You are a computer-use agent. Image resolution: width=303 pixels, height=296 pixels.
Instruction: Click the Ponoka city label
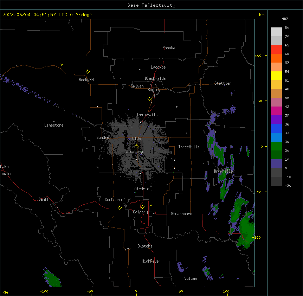click(169, 48)
